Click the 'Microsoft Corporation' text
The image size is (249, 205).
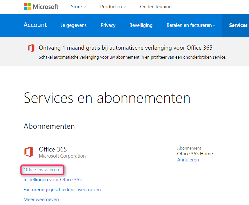click(x=62, y=156)
